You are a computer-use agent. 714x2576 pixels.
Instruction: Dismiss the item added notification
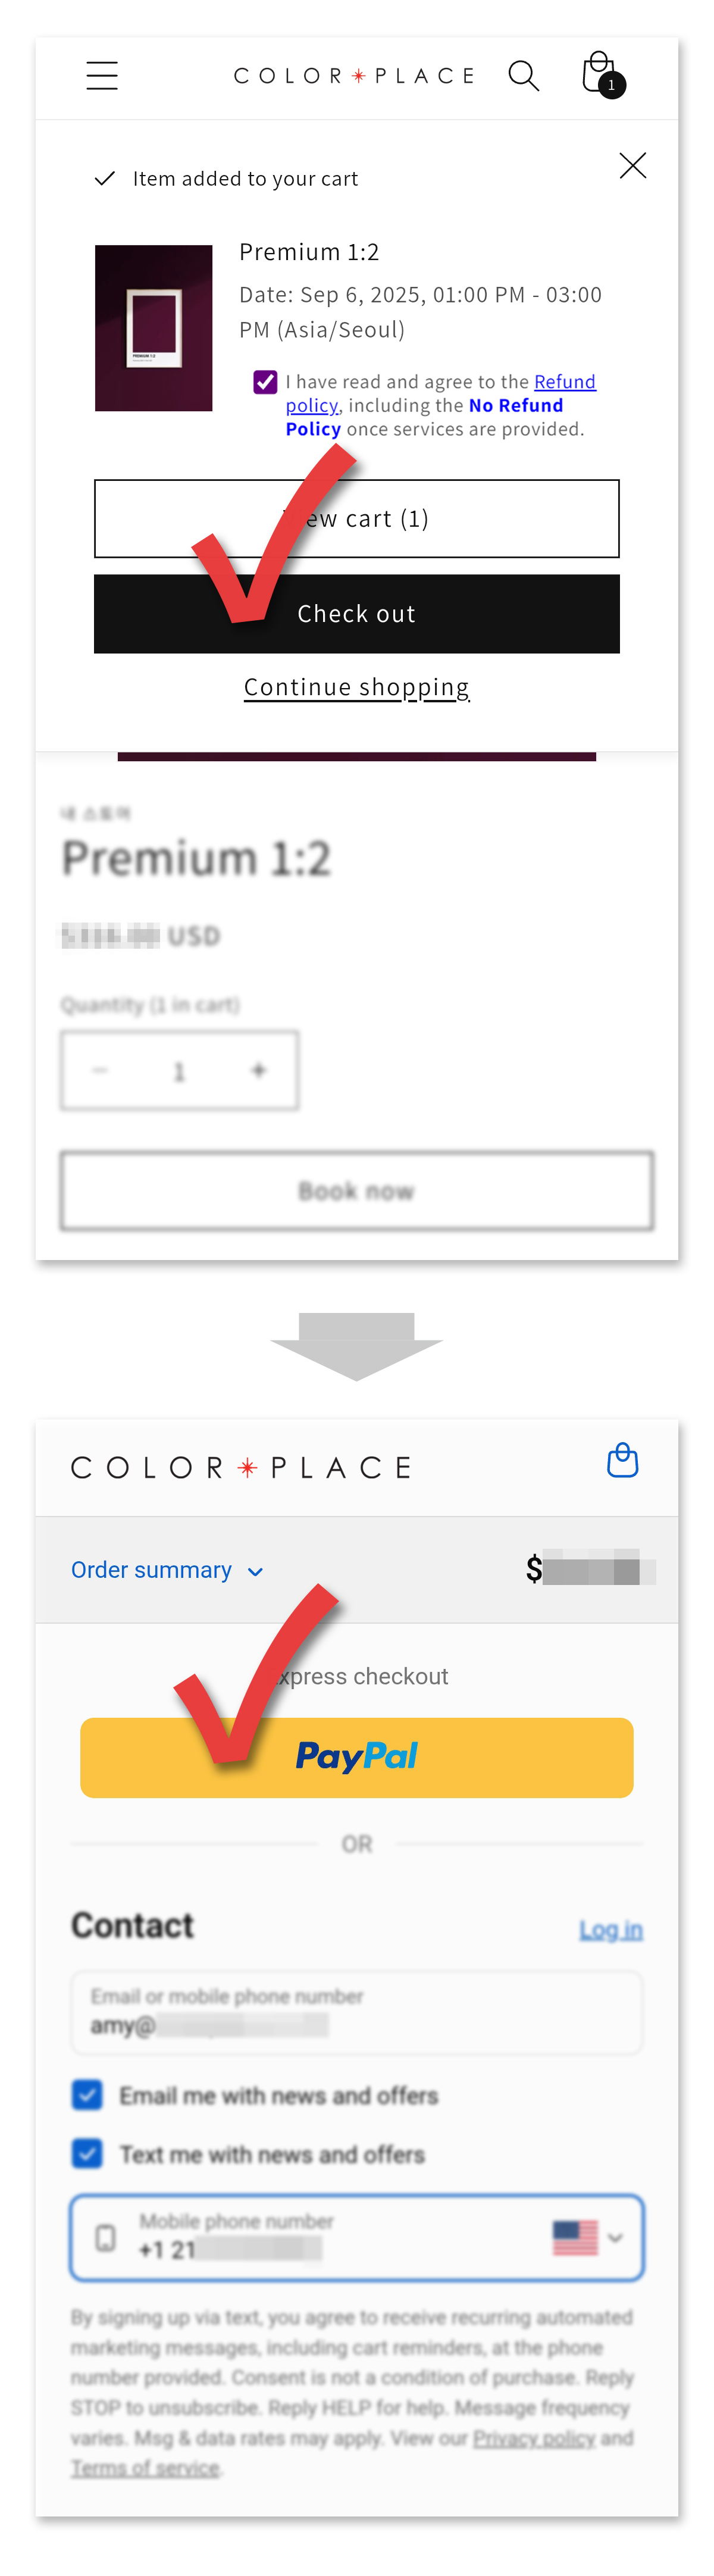pyautogui.click(x=632, y=166)
